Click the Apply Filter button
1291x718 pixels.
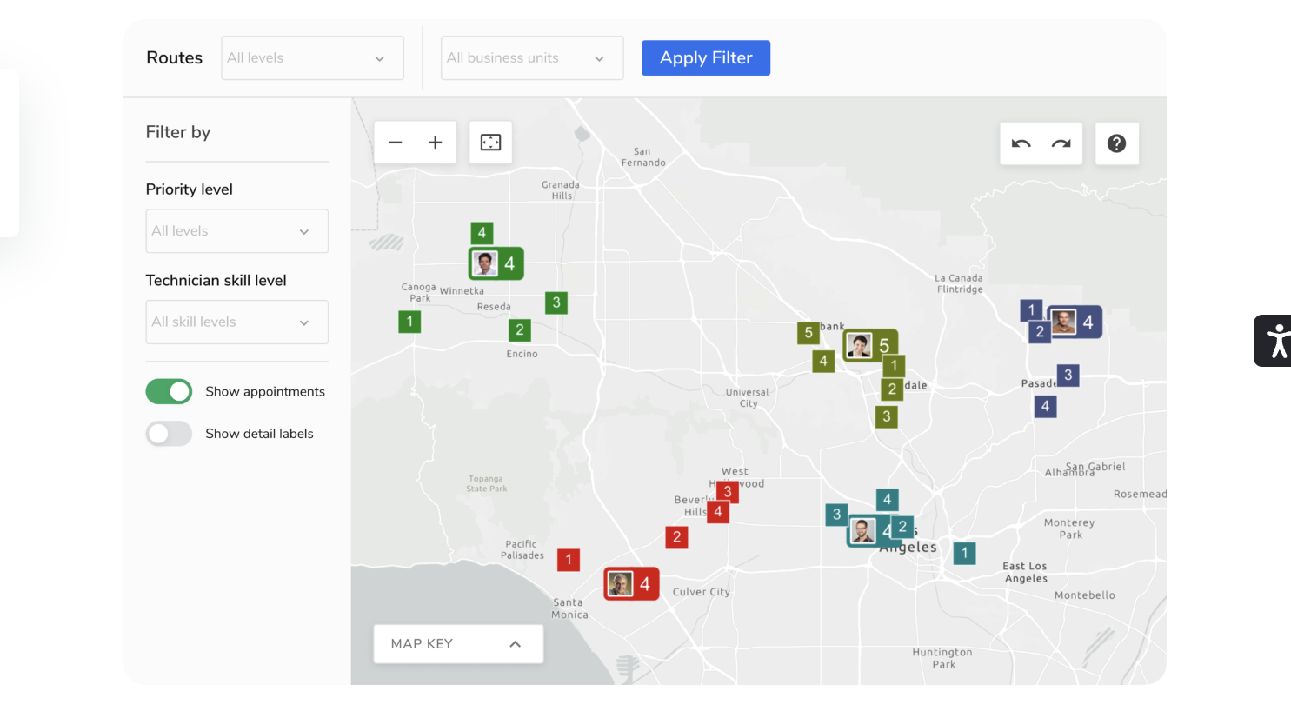706,58
